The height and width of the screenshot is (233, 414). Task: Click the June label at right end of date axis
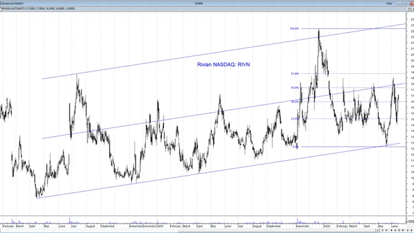[x=394, y=226]
